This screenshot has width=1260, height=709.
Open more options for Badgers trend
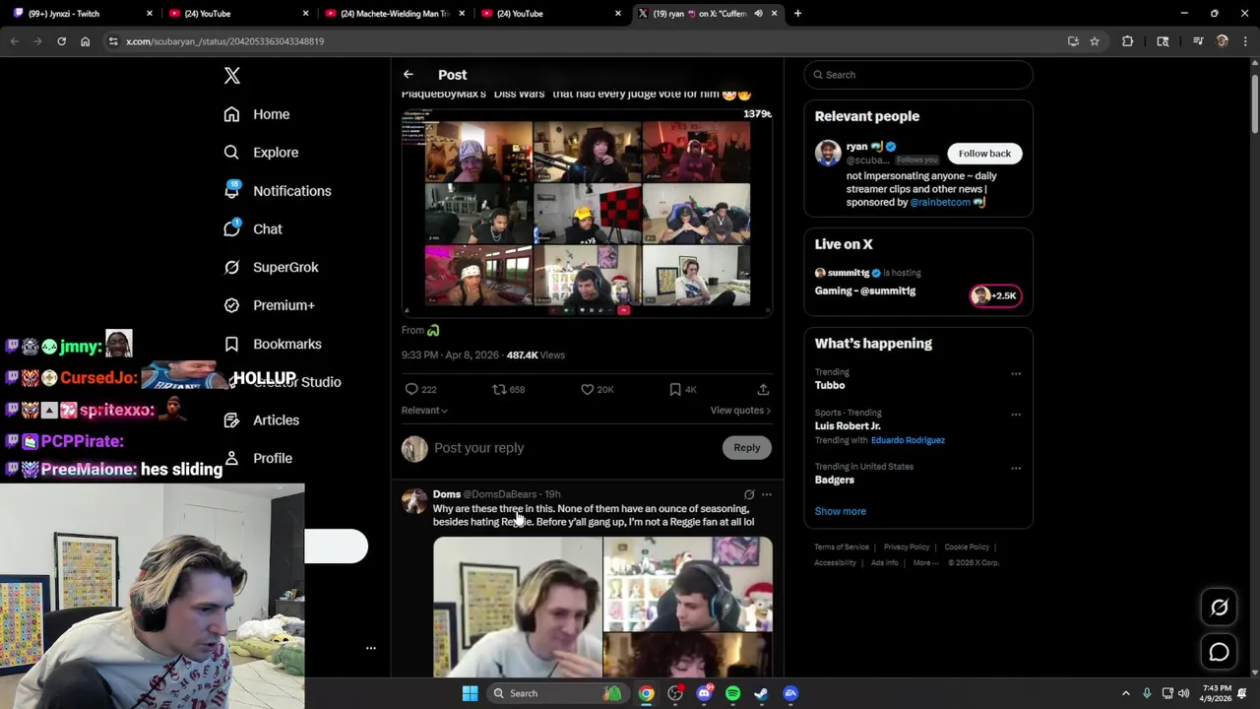point(1016,469)
